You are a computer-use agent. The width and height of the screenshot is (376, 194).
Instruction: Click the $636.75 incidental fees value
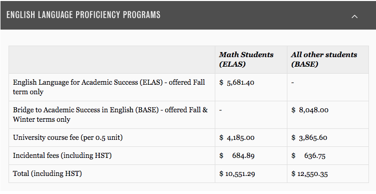pyautogui.click(x=308, y=156)
